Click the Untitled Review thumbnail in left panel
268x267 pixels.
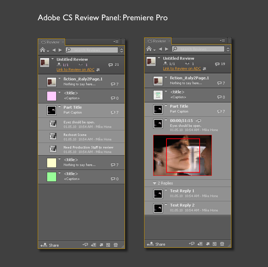coord(45,63)
